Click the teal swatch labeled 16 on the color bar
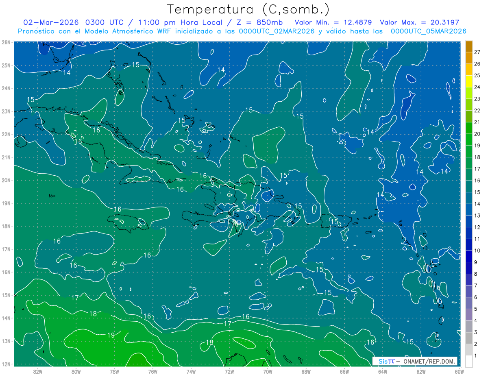Viewport: 488px width, 377px height. [469, 175]
